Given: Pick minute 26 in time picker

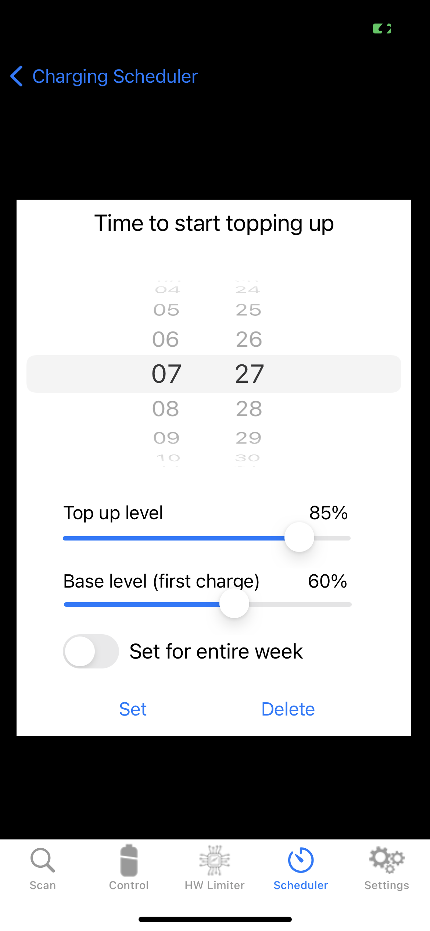Looking at the screenshot, I should click(249, 339).
